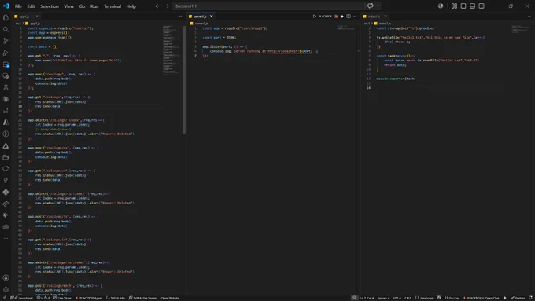The height and width of the screenshot is (301, 535).
Task: Click the Ln, Col cursor position indicator
Action: (x=367, y=298)
